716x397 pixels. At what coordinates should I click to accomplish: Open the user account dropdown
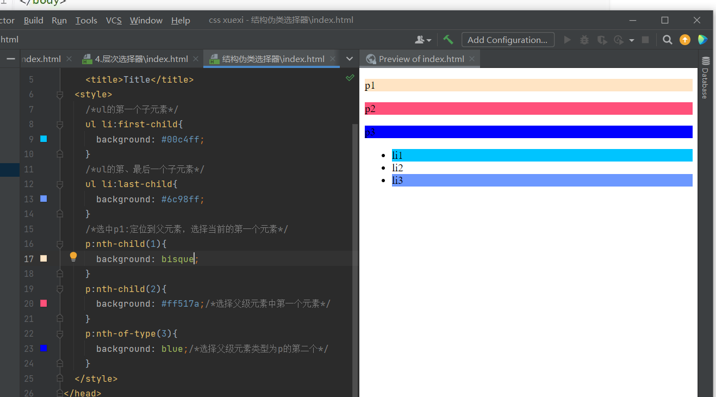pos(423,40)
